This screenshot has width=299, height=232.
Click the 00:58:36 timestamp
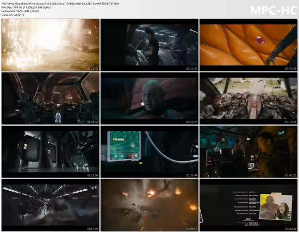pos(192,122)
